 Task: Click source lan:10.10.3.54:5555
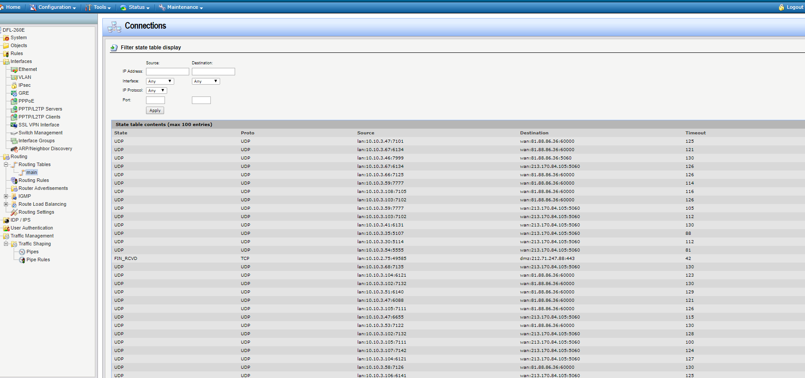tap(380, 250)
